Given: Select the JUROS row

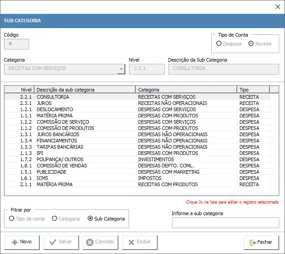Looking at the screenshot, I should 137,103.
